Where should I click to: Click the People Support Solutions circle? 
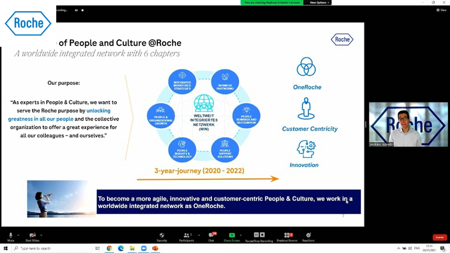coord(225,150)
